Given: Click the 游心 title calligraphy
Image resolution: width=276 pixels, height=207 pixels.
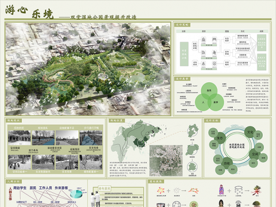Looking at the screenshot, I should [17, 10].
